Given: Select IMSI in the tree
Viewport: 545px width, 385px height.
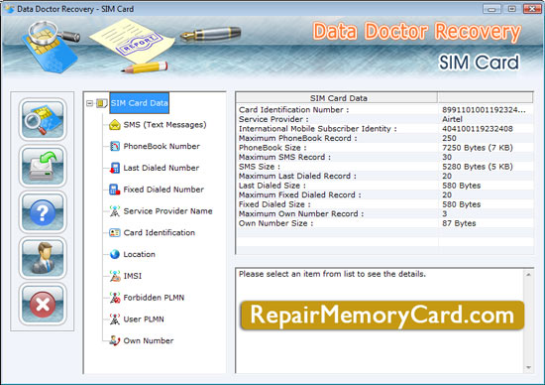Looking at the screenshot, I should click(x=133, y=276).
